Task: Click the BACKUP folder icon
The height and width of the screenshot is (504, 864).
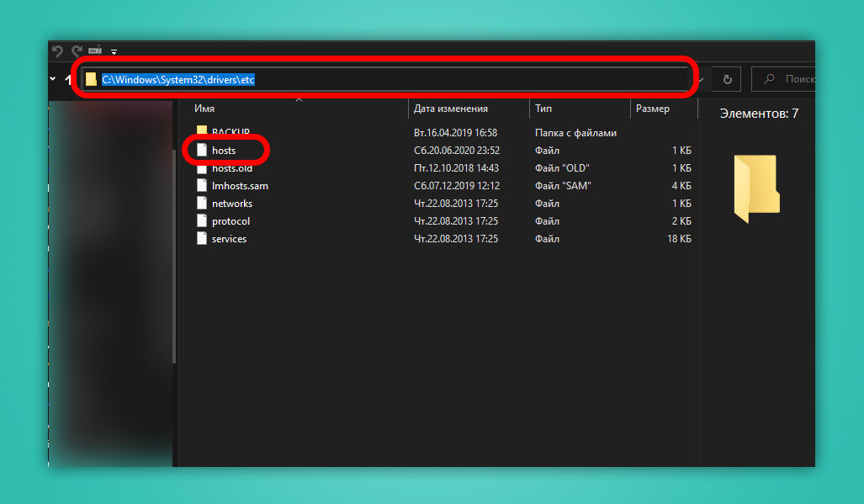Action: pos(202,131)
